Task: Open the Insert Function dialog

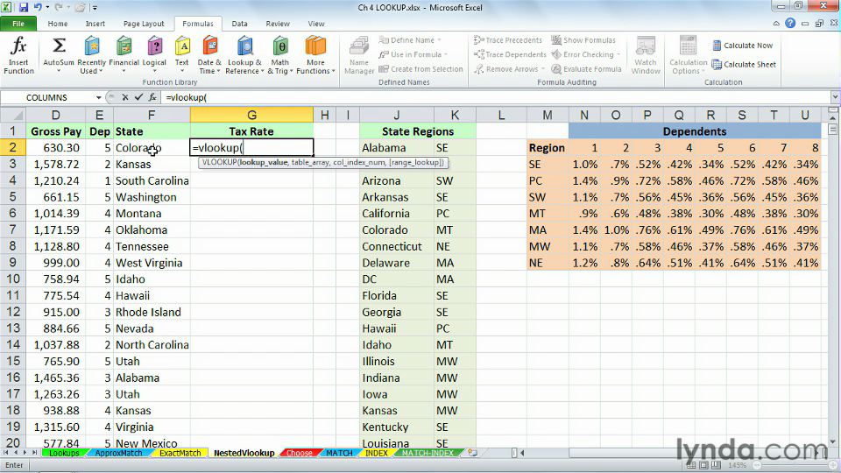Action: pyautogui.click(x=18, y=56)
